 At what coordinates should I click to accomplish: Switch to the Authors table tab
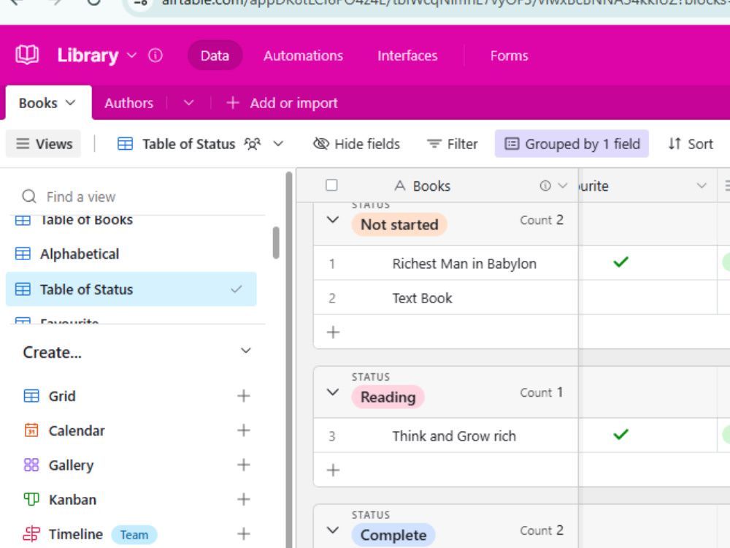click(x=129, y=103)
